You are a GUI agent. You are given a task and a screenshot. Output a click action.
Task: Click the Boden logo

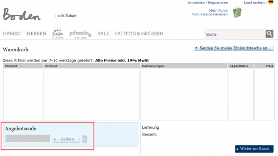22,14
